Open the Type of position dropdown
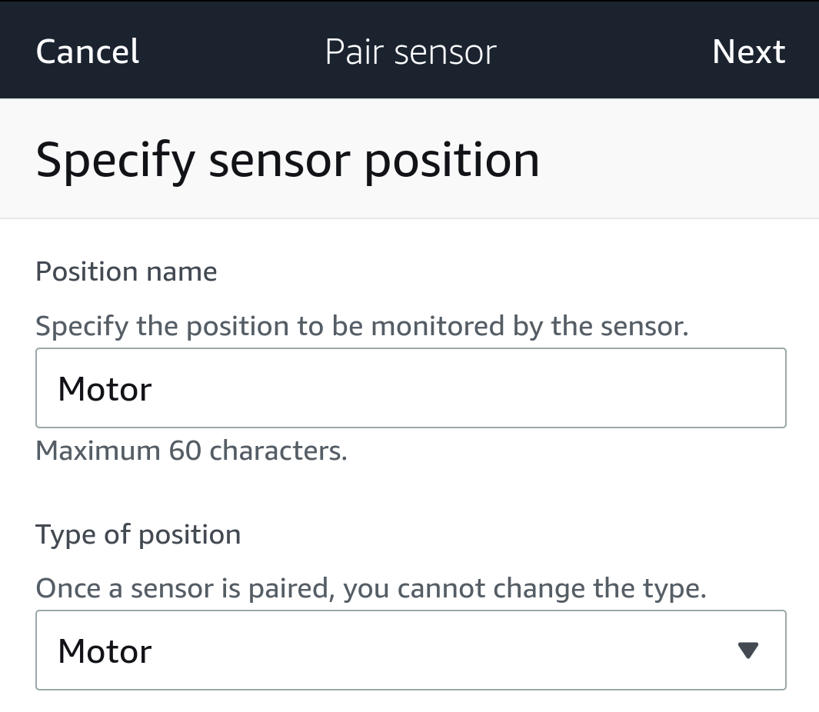The image size is (819, 712). coord(410,650)
